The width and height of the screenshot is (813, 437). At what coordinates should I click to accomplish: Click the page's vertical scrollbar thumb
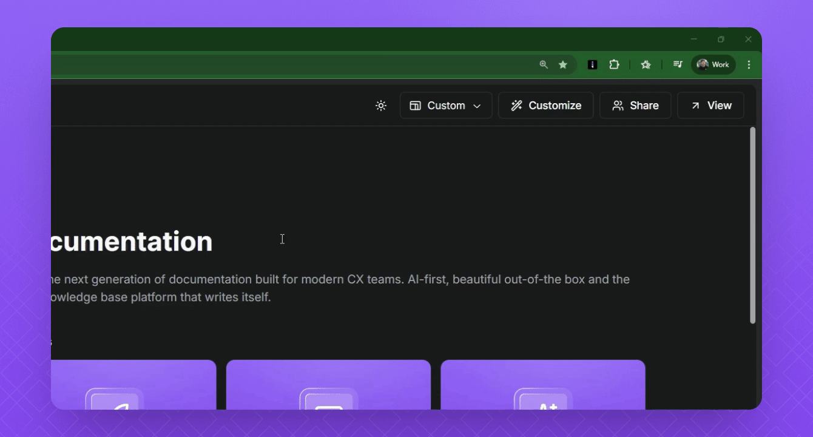[753, 225]
